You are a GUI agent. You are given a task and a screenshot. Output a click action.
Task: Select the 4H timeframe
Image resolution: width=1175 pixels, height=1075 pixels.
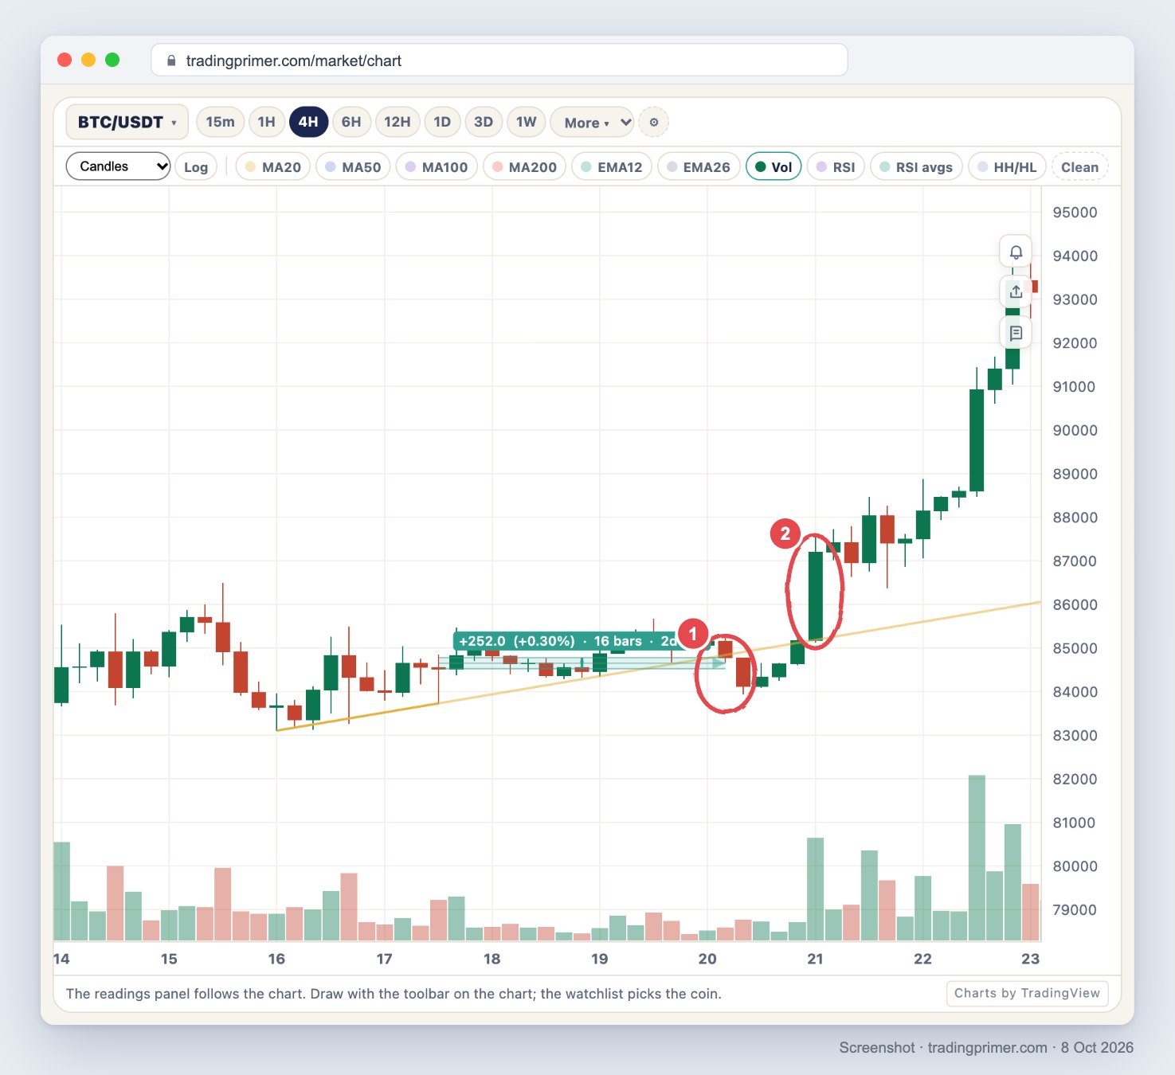click(308, 122)
